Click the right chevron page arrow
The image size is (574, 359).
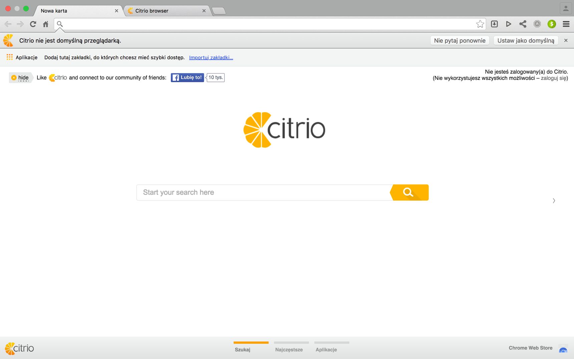pyautogui.click(x=554, y=201)
